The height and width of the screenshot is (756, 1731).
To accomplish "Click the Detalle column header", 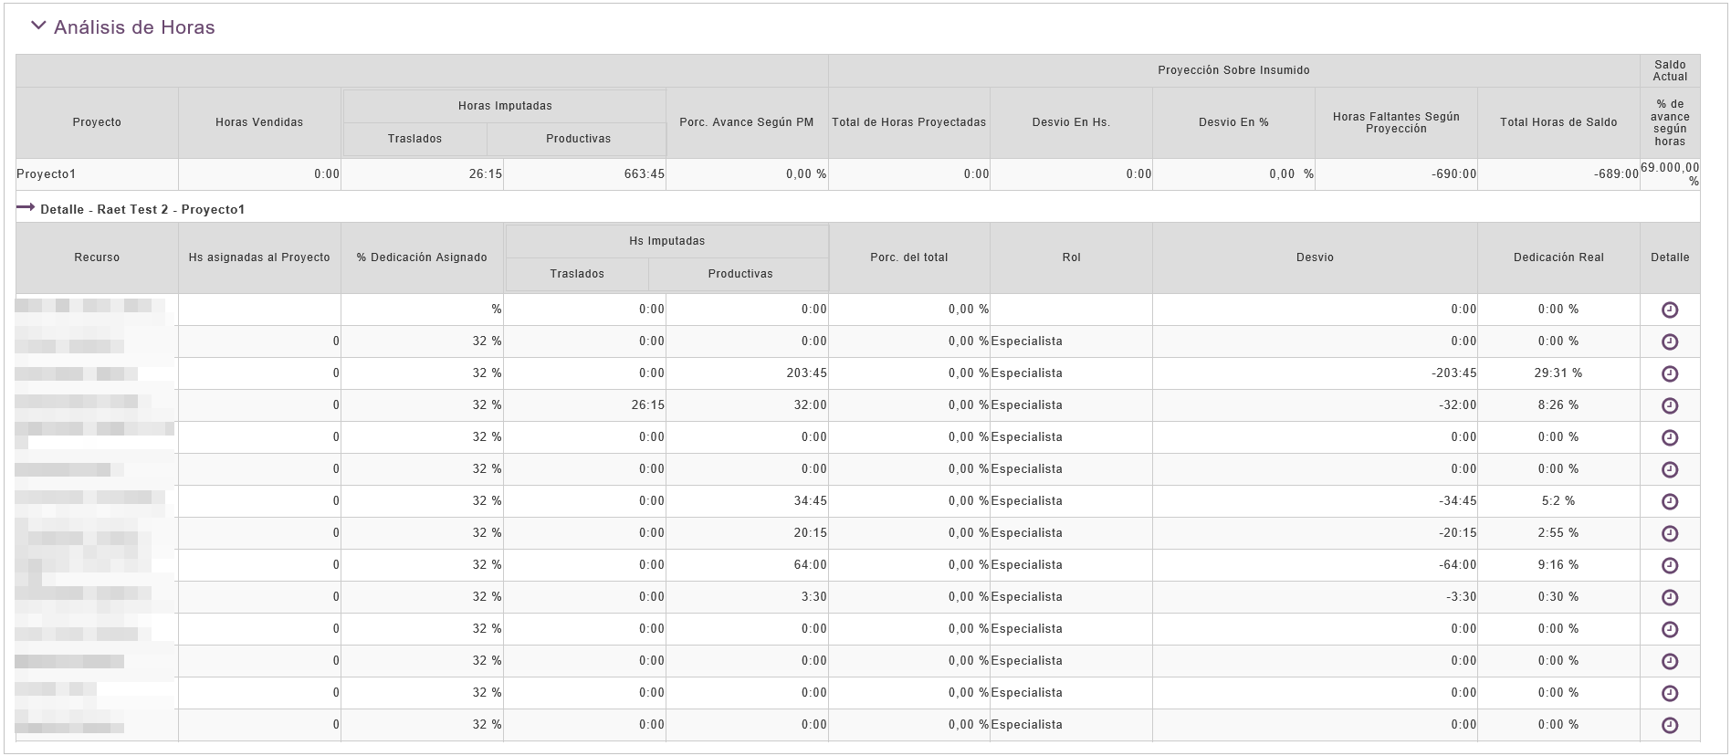I will (x=1670, y=257).
